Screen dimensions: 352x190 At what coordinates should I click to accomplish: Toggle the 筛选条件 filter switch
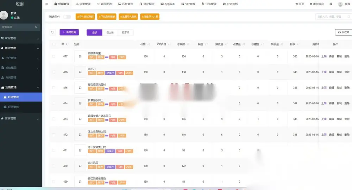(x=67, y=17)
